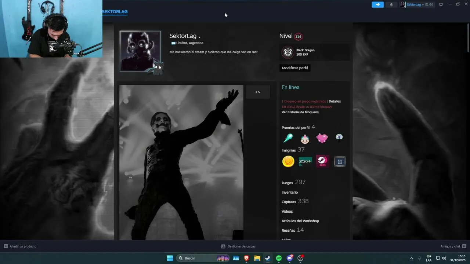Open the notifications bell
Image resolution: width=470 pixels, height=264 pixels.
(x=391, y=4)
